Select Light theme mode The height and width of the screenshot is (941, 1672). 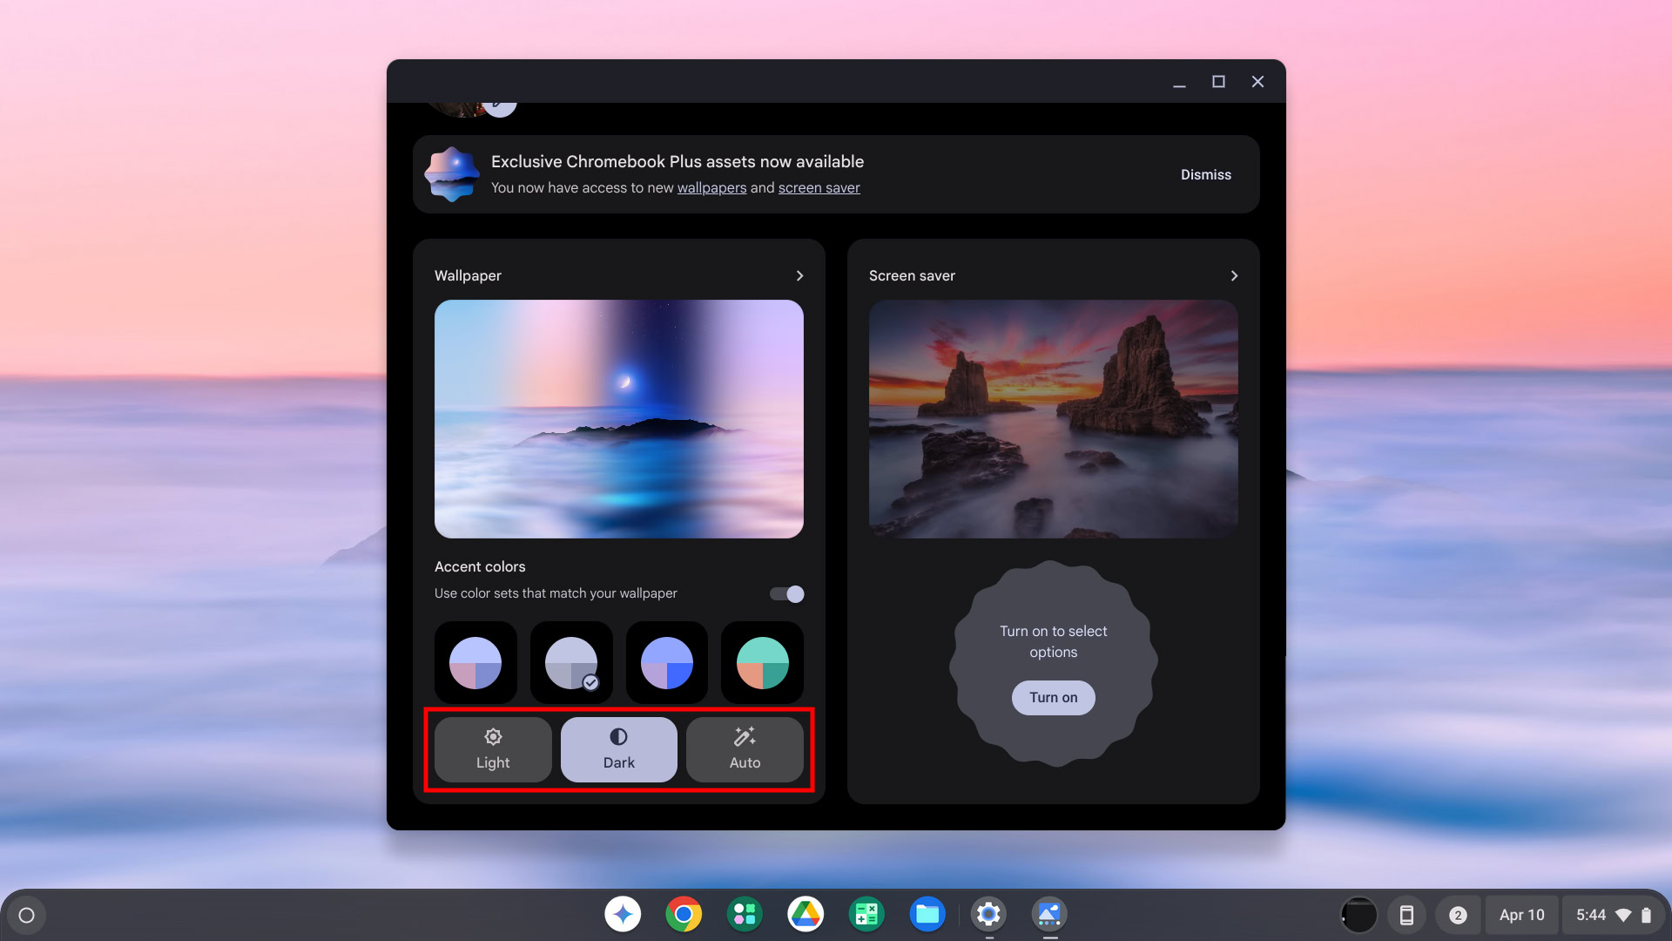(x=493, y=749)
